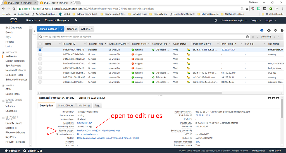Click the detail pane vertical scrollbar

click(282, 109)
